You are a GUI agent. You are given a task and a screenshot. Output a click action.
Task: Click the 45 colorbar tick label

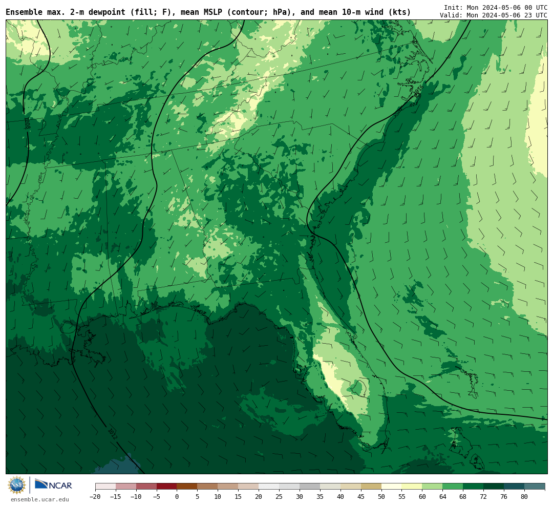click(x=361, y=497)
